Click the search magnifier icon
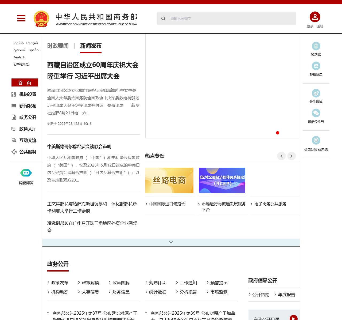 coord(163,18)
